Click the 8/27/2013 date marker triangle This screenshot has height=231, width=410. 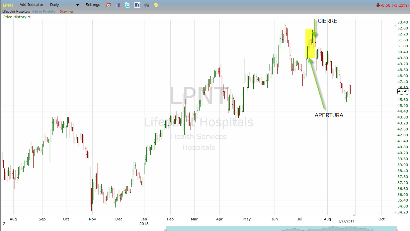(x=354, y=214)
